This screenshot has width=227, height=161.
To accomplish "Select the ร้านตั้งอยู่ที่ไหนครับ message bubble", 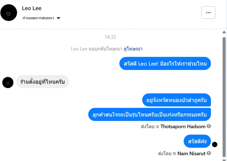I will click(43, 82).
